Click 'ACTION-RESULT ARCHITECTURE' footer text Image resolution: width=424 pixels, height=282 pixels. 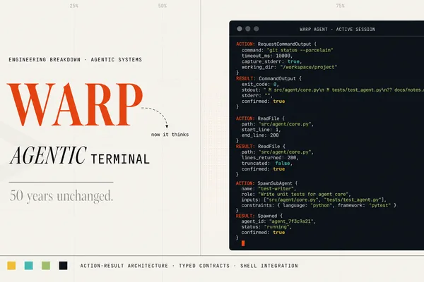124,266
